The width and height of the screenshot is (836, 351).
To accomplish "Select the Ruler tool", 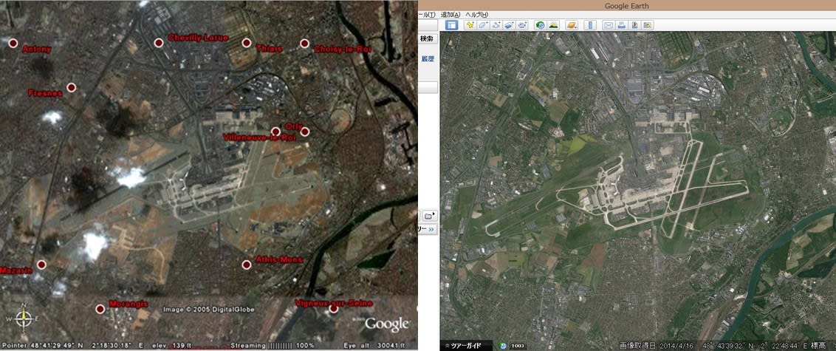I will pyautogui.click(x=590, y=25).
